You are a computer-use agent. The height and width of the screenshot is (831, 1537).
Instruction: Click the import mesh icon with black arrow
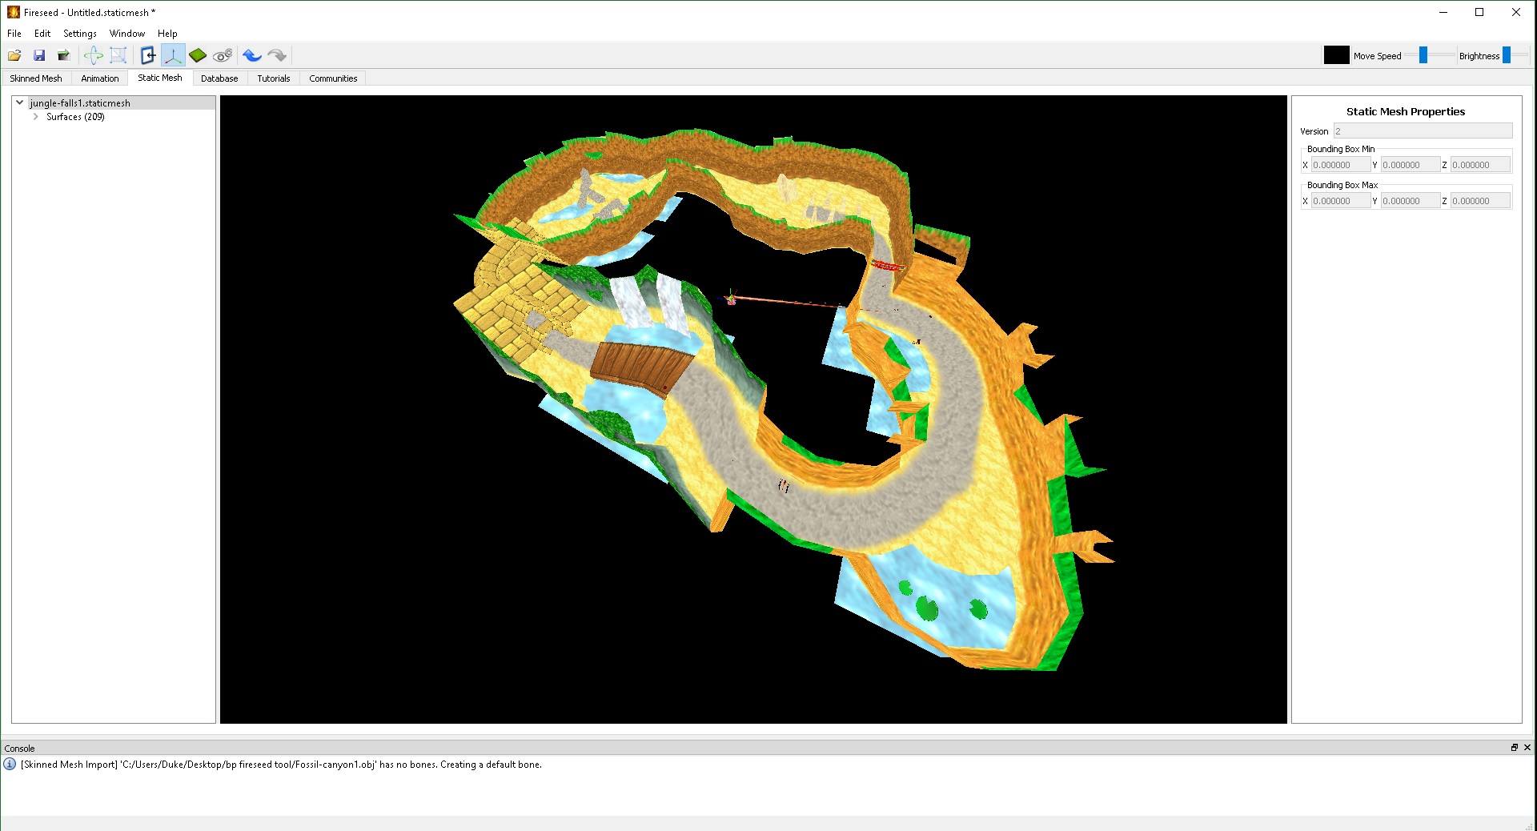[x=148, y=55]
